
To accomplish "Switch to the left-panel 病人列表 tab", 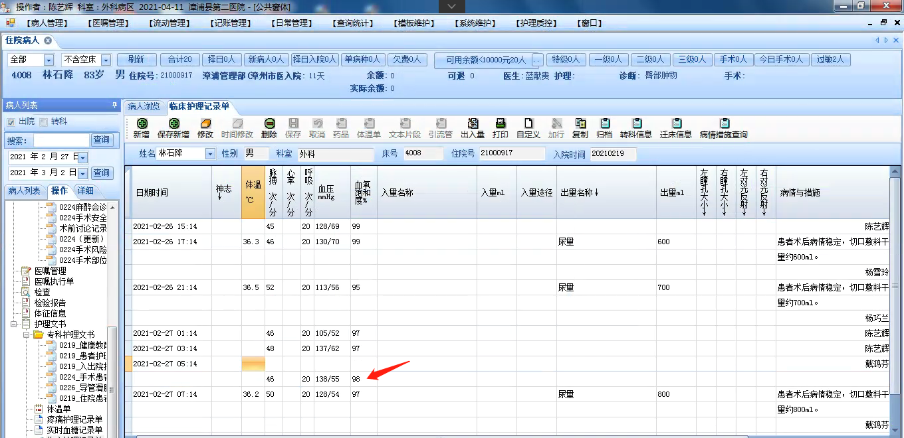I will [24, 191].
